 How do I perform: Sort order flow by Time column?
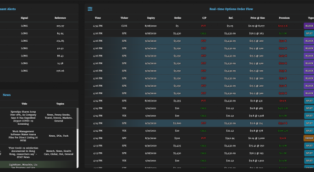click(98, 18)
